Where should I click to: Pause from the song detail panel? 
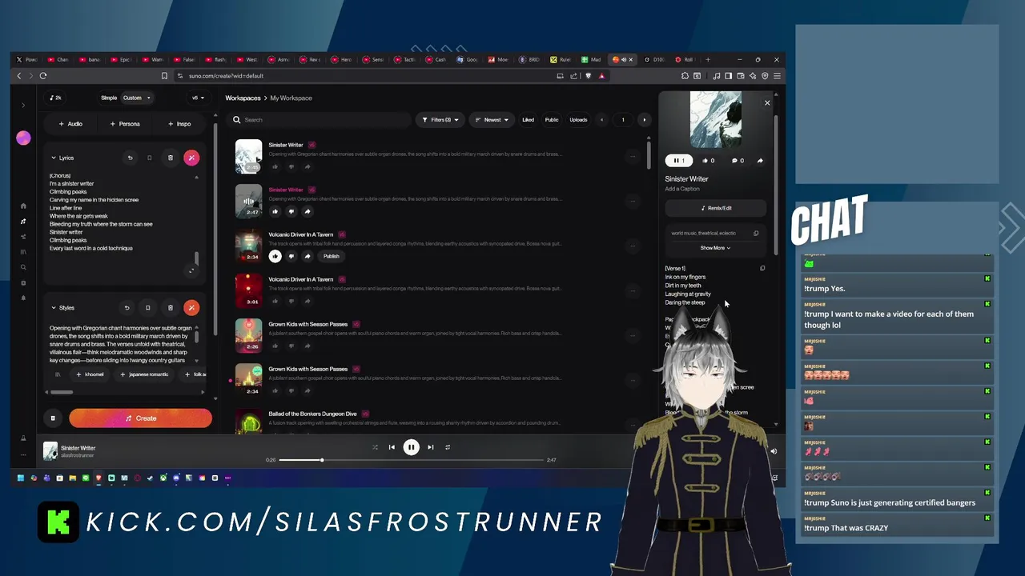point(679,161)
